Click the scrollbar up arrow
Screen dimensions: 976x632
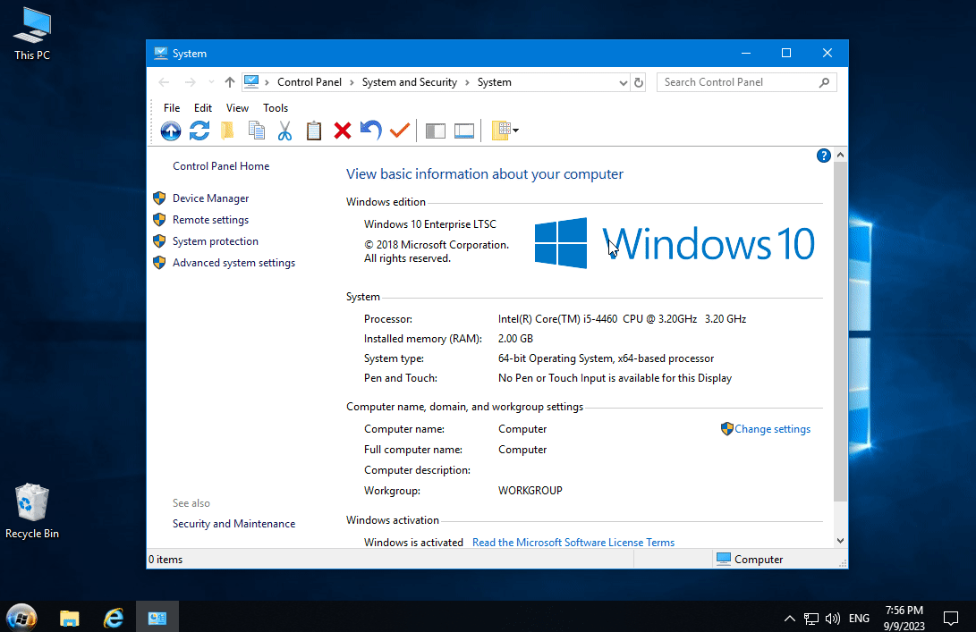tap(840, 155)
